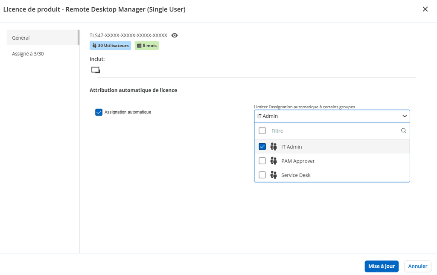
Task: Focus the Filtre search field
Action: coord(333,131)
